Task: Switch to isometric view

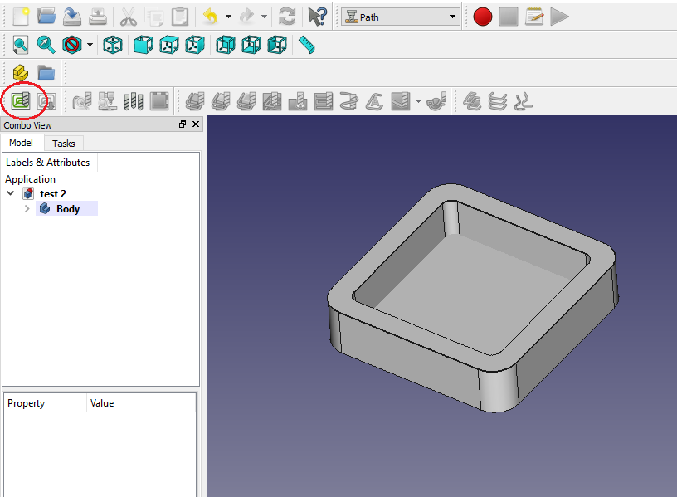Action: click(114, 45)
